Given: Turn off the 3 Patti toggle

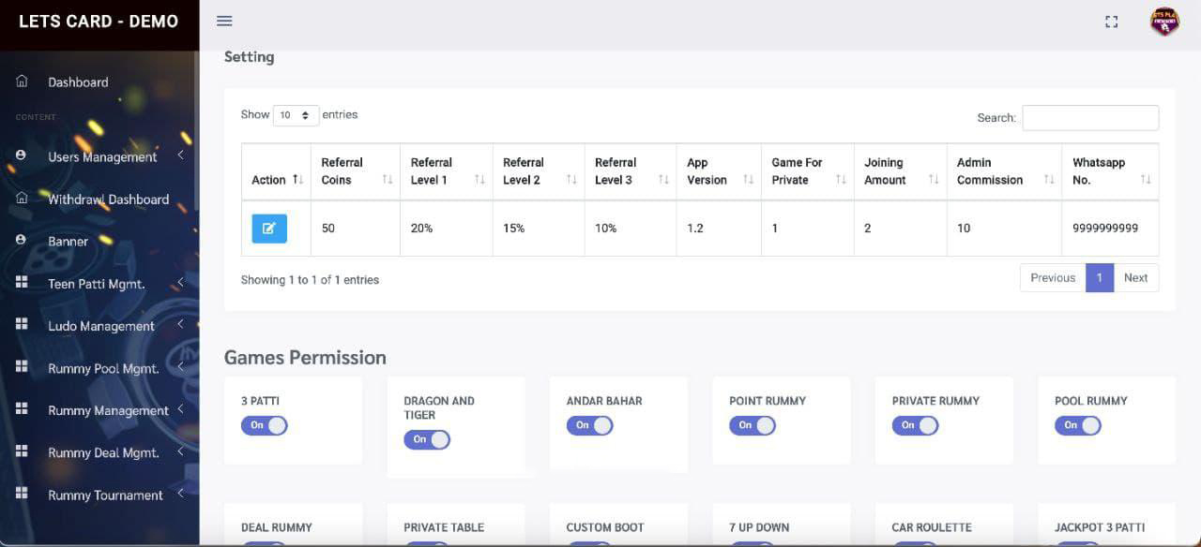Looking at the screenshot, I should [265, 425].
